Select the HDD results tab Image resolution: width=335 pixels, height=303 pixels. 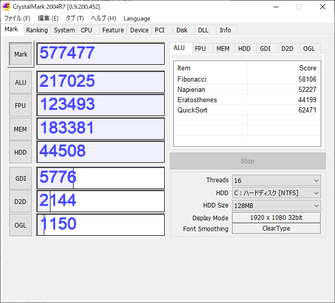tap(244, 49)
